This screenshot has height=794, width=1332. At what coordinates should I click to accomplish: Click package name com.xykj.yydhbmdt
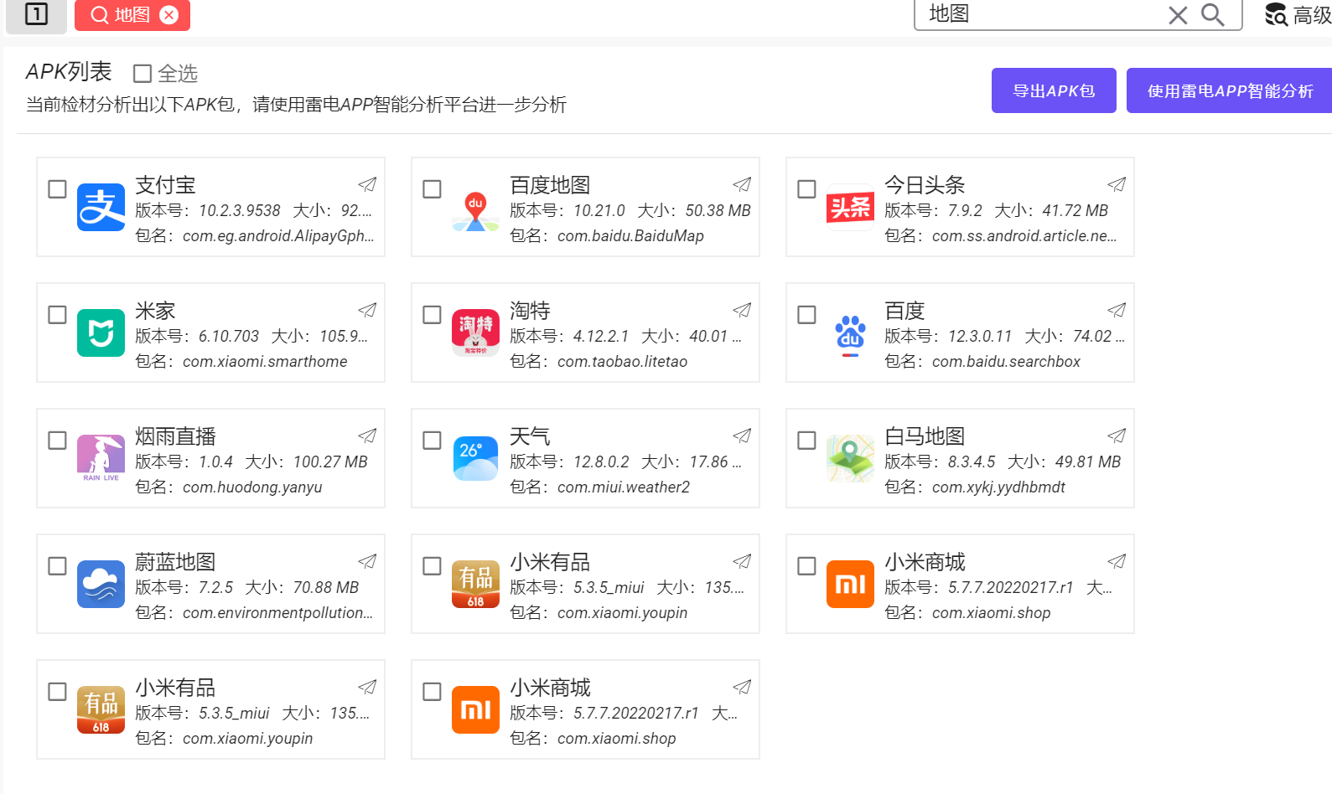[998, 487]
